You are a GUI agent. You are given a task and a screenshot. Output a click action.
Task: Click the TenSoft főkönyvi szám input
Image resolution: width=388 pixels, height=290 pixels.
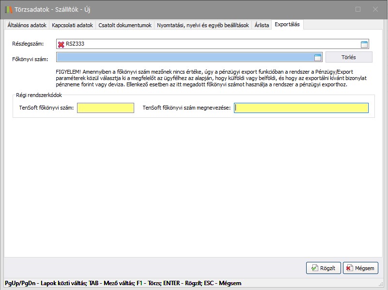click(x=105, y=108)
